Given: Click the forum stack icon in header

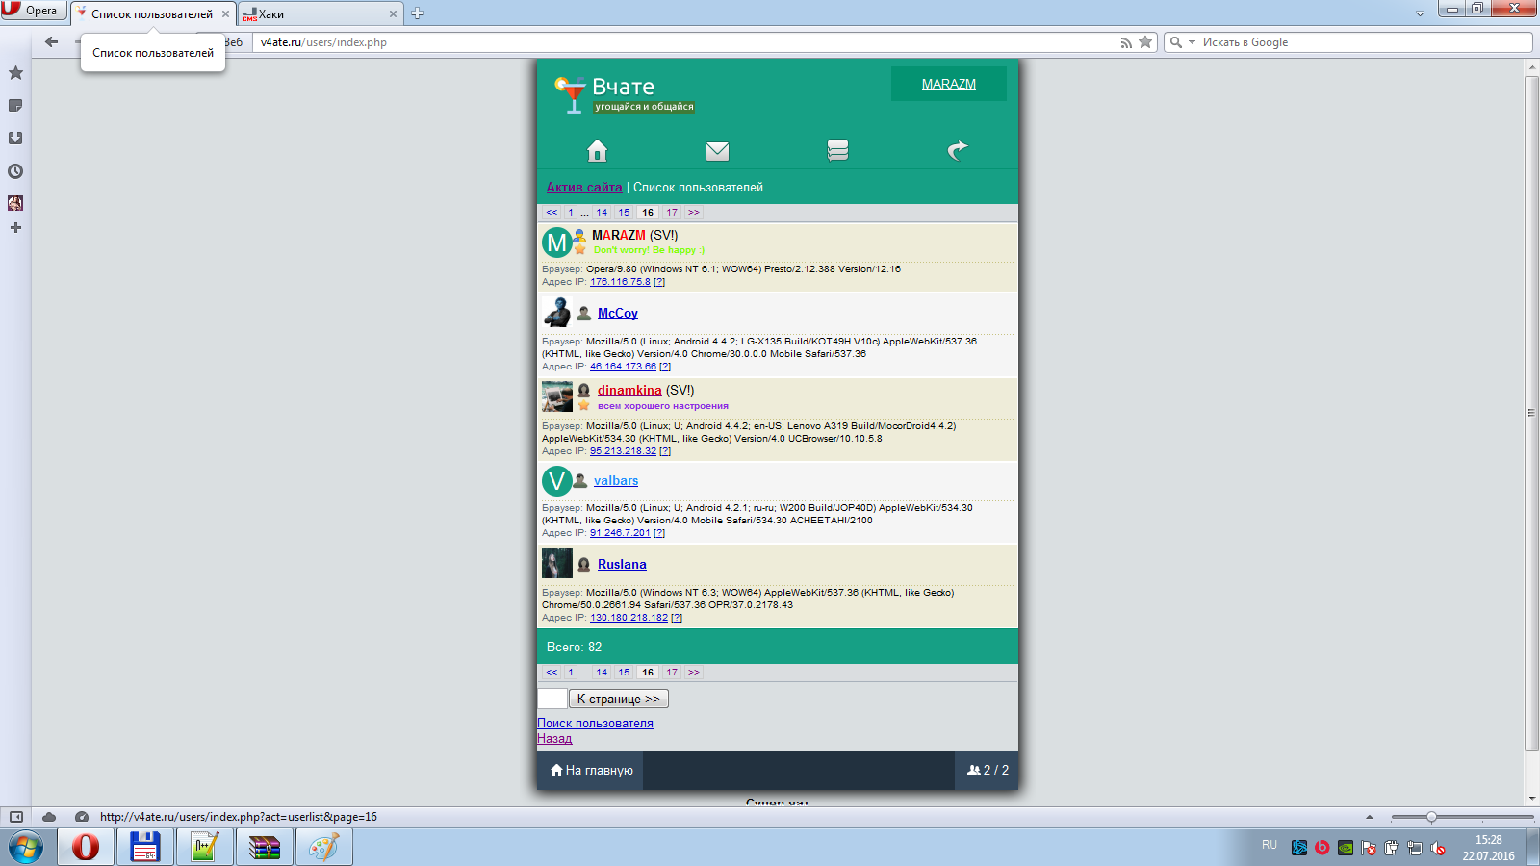Looking at the screenshot, I should (837, 150).
